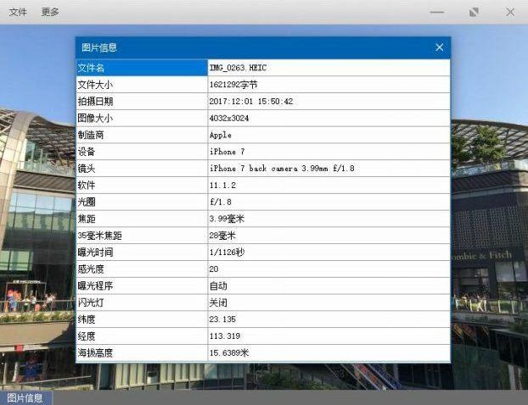Click the 拍摄日期 value 2017:12:01 15:50:42
This screenshot has height=405, width=528.
[x=250, y=102]
